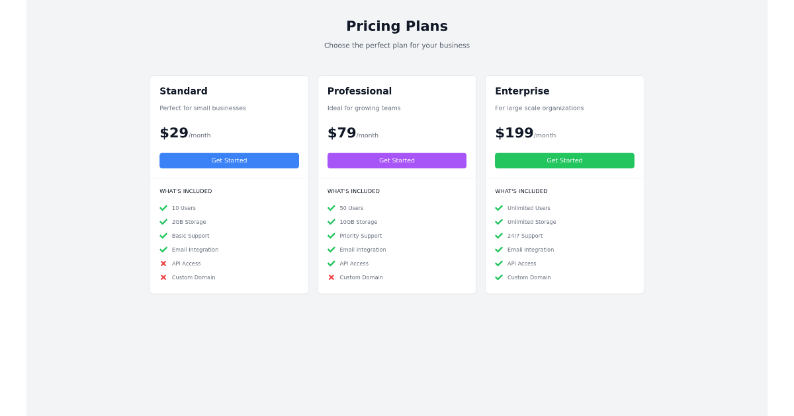This screenshot has width=794, height=416.
Task: Click the red X beside Custom Domain on Standard
Action: point(163,277)
